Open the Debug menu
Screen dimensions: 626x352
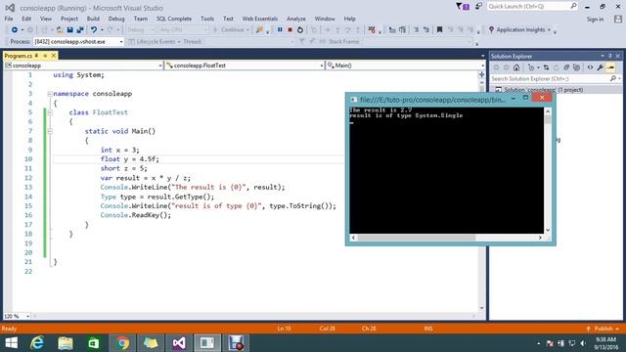pos(116,19)
